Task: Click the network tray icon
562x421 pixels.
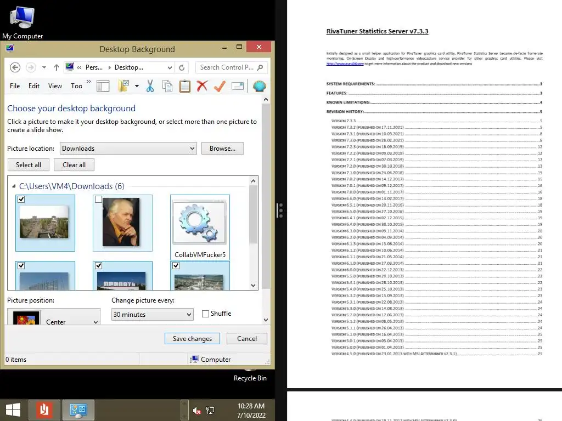Action: coord(210,411)
